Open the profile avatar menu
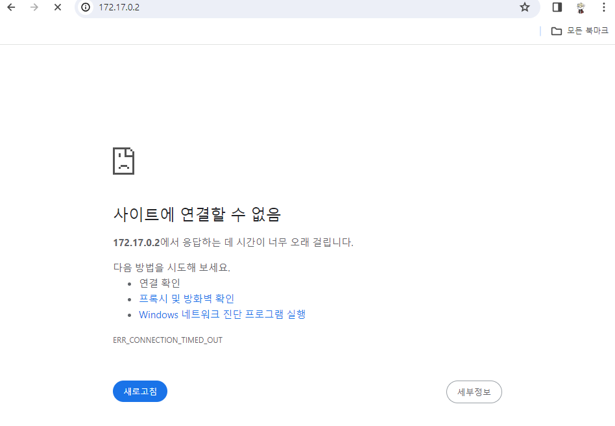This screenshot has height=426, width=615. [x=581, y=7]
